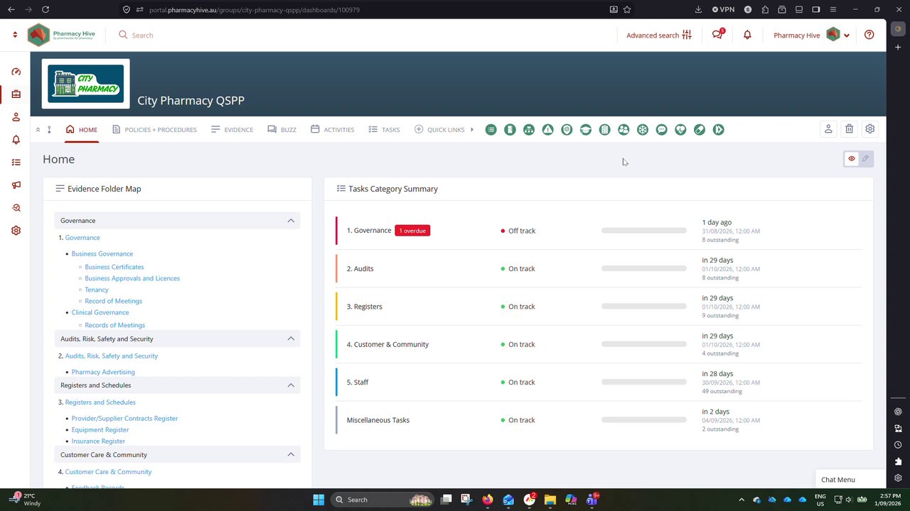
Task: Click the heart rate health quick link icon
Action: pos(680,129)
